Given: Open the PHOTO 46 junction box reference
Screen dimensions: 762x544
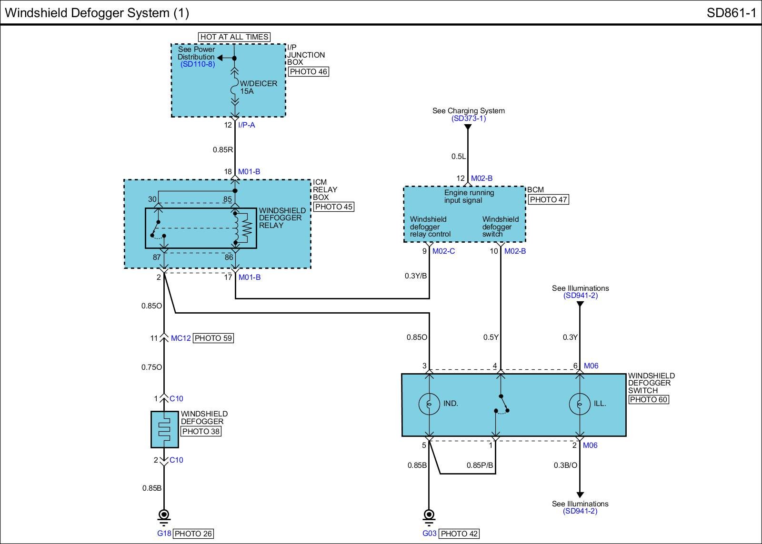Looking at the screenshot, I should coord(309,72).
